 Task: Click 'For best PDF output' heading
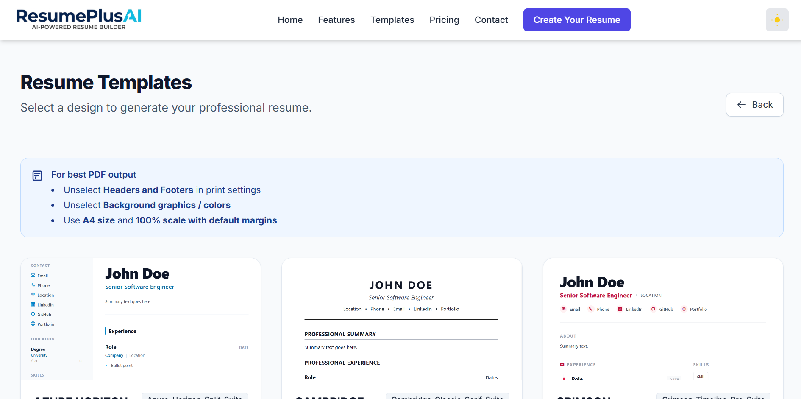click(x=94, y=175)
